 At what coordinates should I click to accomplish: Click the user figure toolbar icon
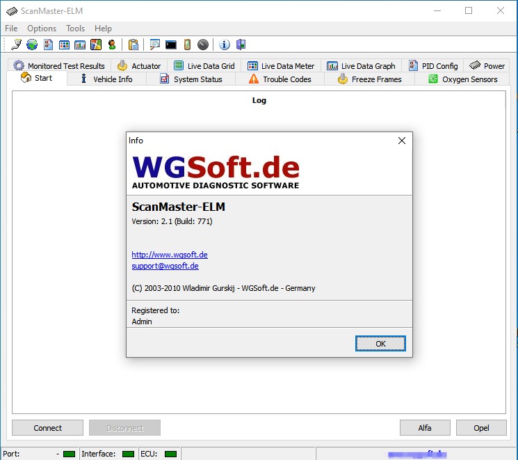pos(112,45)
